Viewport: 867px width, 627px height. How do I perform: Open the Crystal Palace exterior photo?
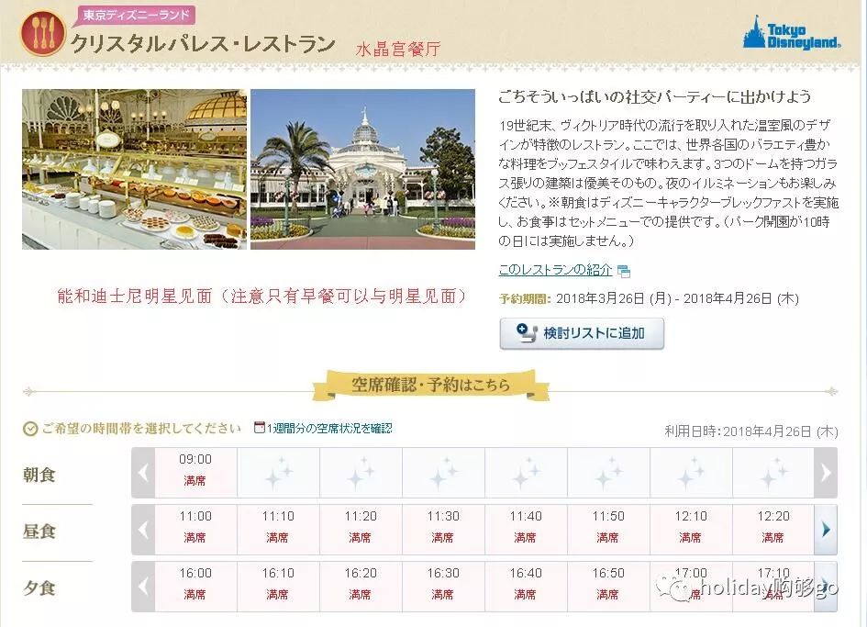pyautogui.click(x=362, y=169)
